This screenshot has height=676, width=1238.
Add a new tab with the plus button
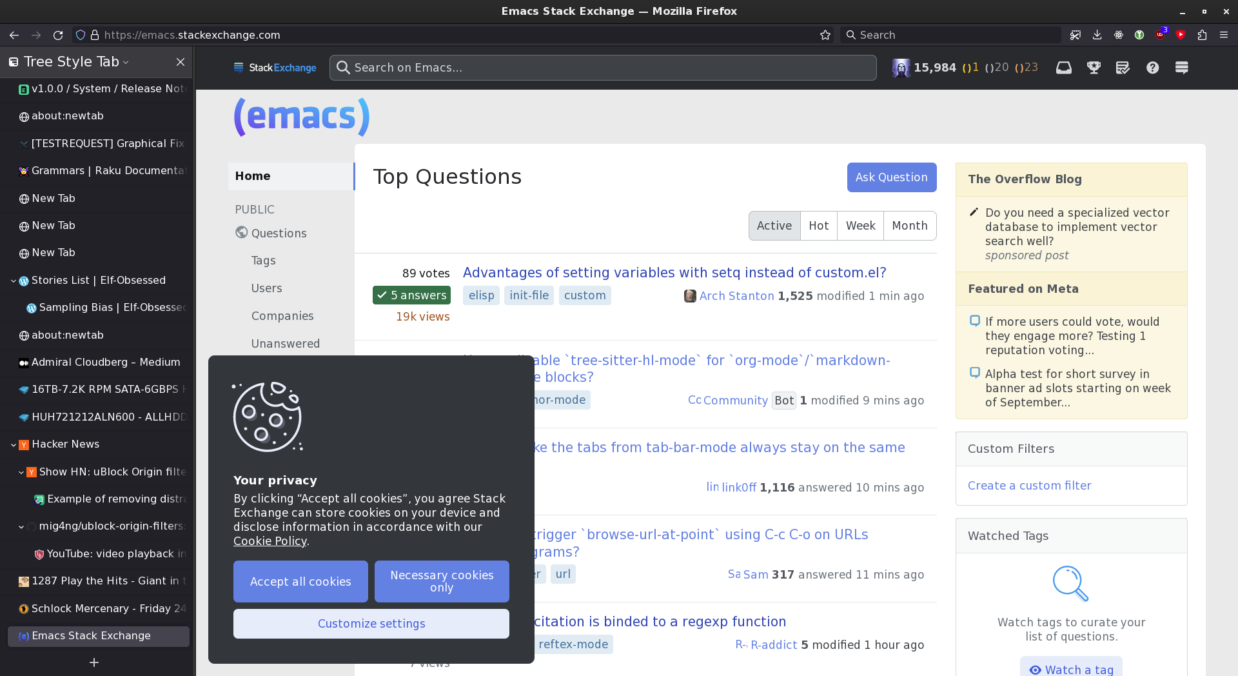point(94,662)
